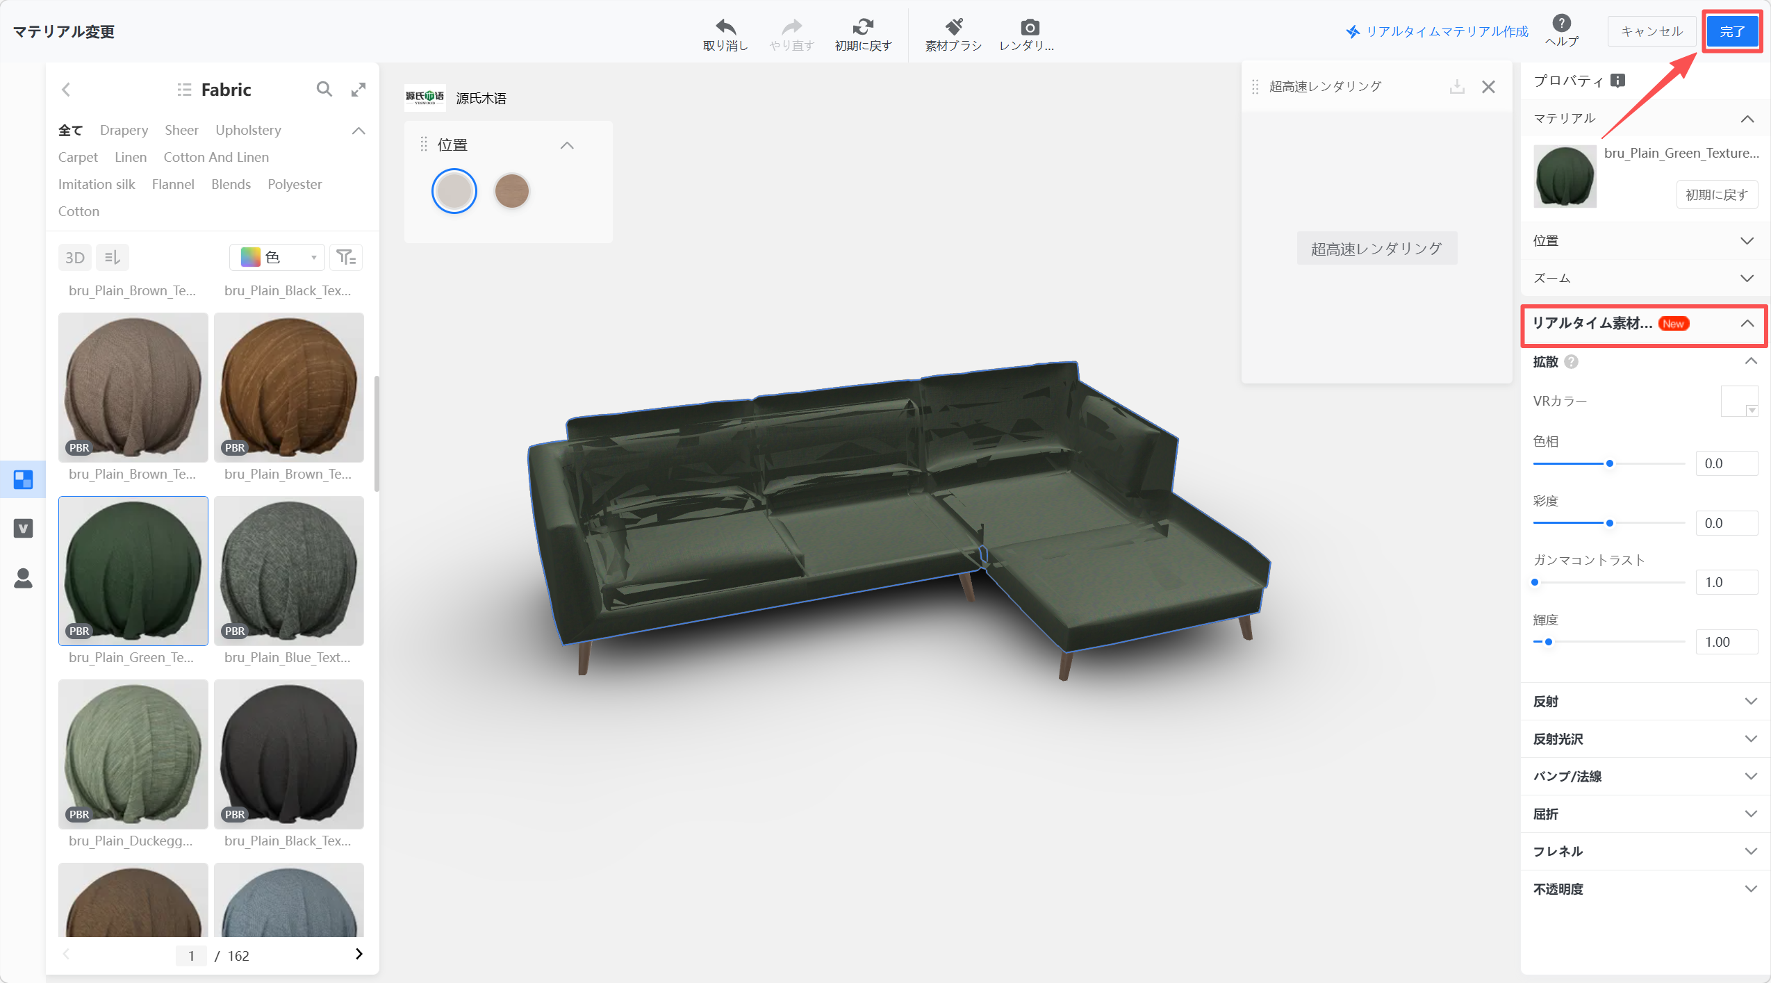The image size is (1771, 983).
Task: Search the Fabric material library
Action: pyautogui.click(x=324, y=89)
